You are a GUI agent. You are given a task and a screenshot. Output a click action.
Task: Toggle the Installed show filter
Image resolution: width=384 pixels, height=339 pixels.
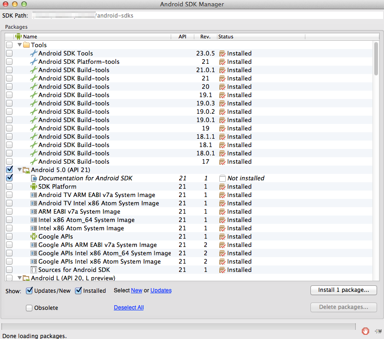coord(78,290)
